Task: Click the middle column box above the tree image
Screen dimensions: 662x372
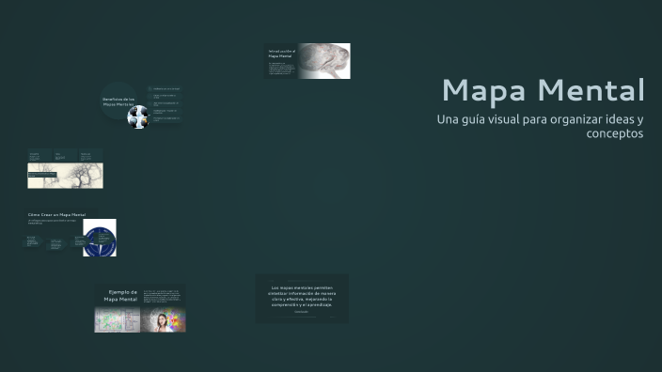Action: coord(66,156)
